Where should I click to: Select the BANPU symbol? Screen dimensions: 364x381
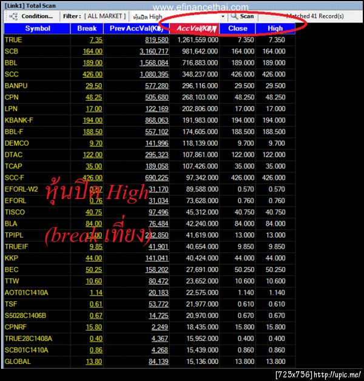(x=16, y=86)
